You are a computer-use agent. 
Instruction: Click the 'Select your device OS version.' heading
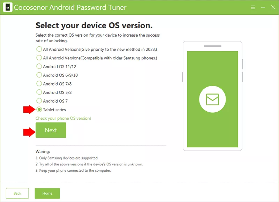click(94, 25)
